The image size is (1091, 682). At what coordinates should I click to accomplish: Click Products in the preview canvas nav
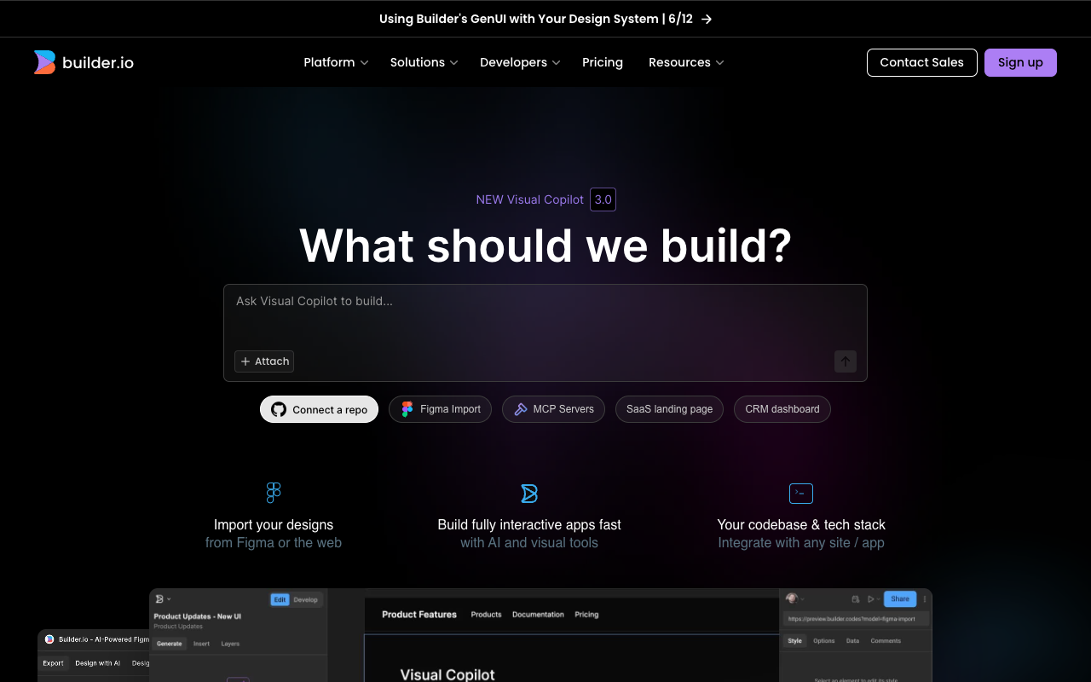(486, 615)
